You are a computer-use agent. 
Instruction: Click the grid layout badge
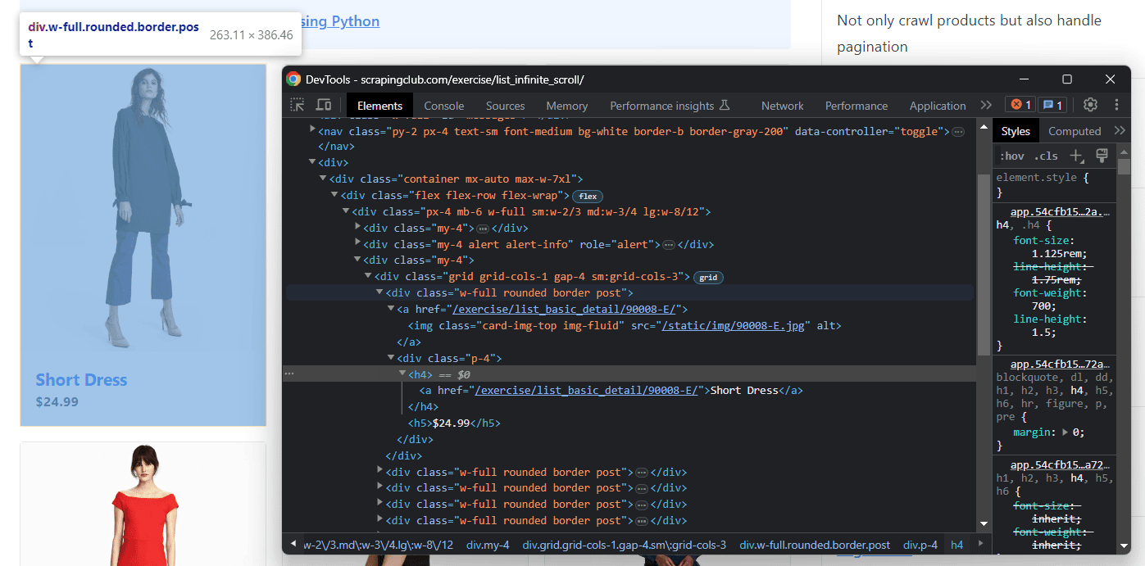point(709,278)
